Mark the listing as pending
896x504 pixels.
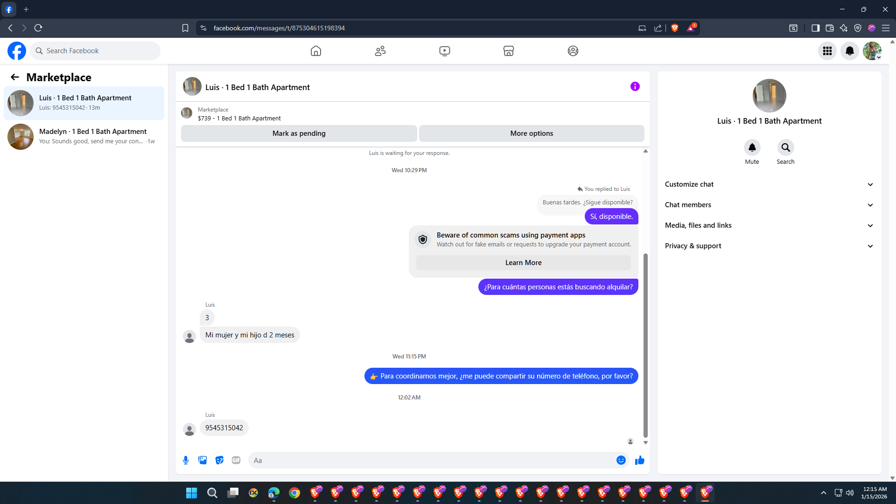[299, 133]
